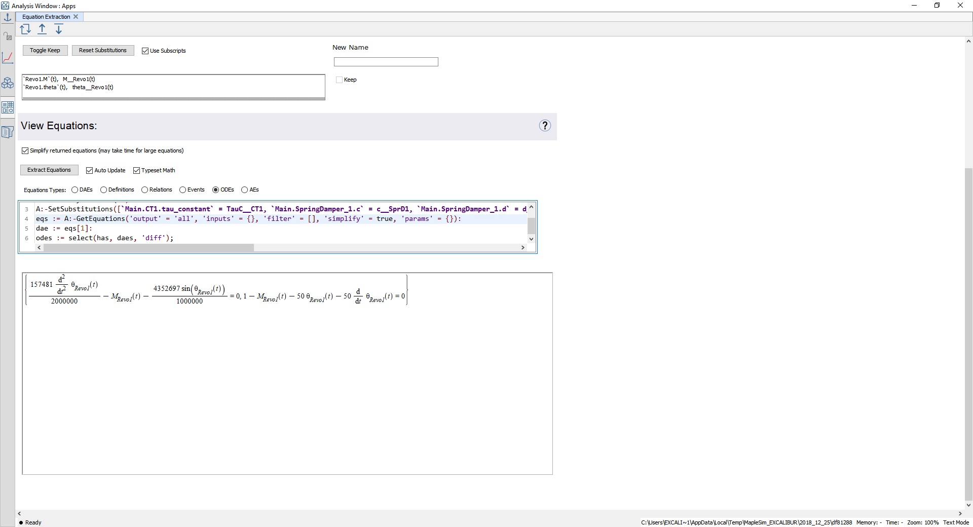Image resolution: width=973 pixels, height=527 pixels.
Task: Open the 3D cubes visualization icon
Action: click(8, 83)
